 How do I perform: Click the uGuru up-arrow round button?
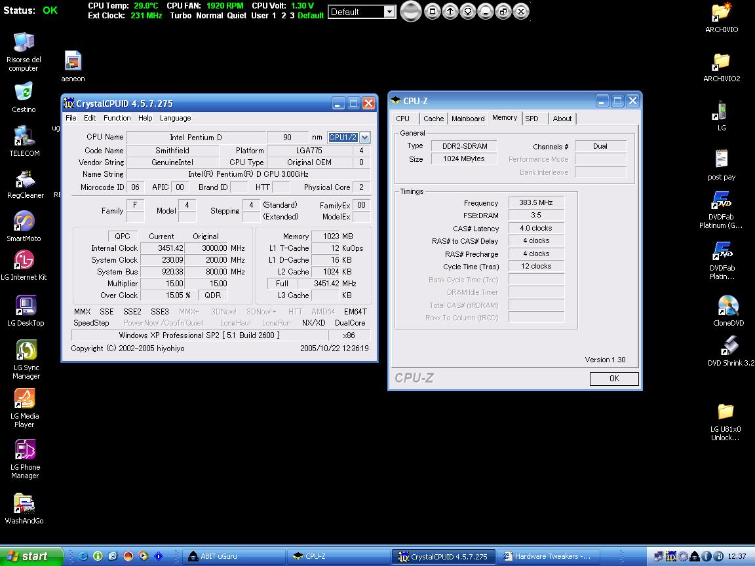pos(450,11)
